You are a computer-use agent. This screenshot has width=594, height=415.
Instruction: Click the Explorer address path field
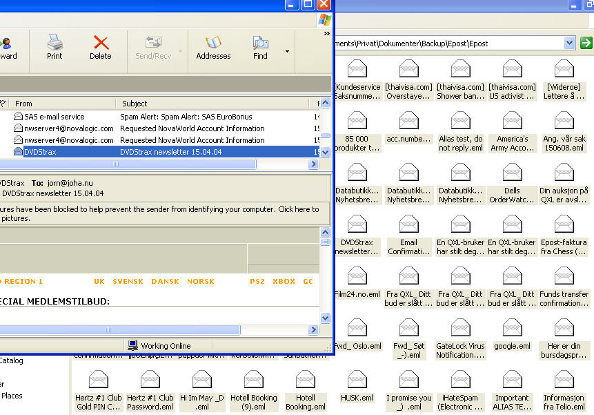[449, 44]
